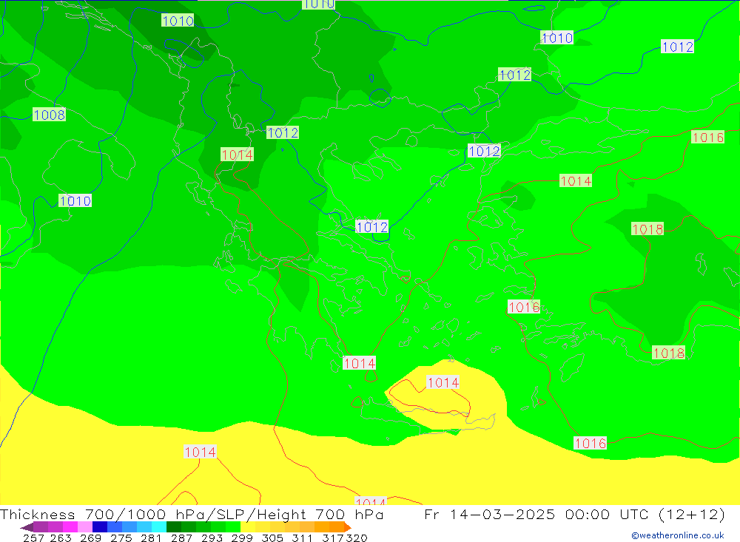
Task: Click the legend value 263
Action: pyautogui.click(x=61, y=538)
